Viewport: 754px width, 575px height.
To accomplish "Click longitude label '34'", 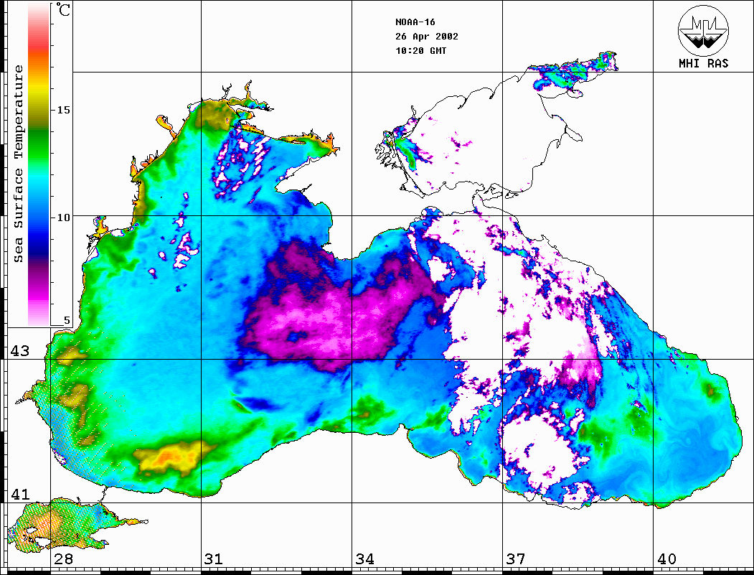I will point(364,559).
